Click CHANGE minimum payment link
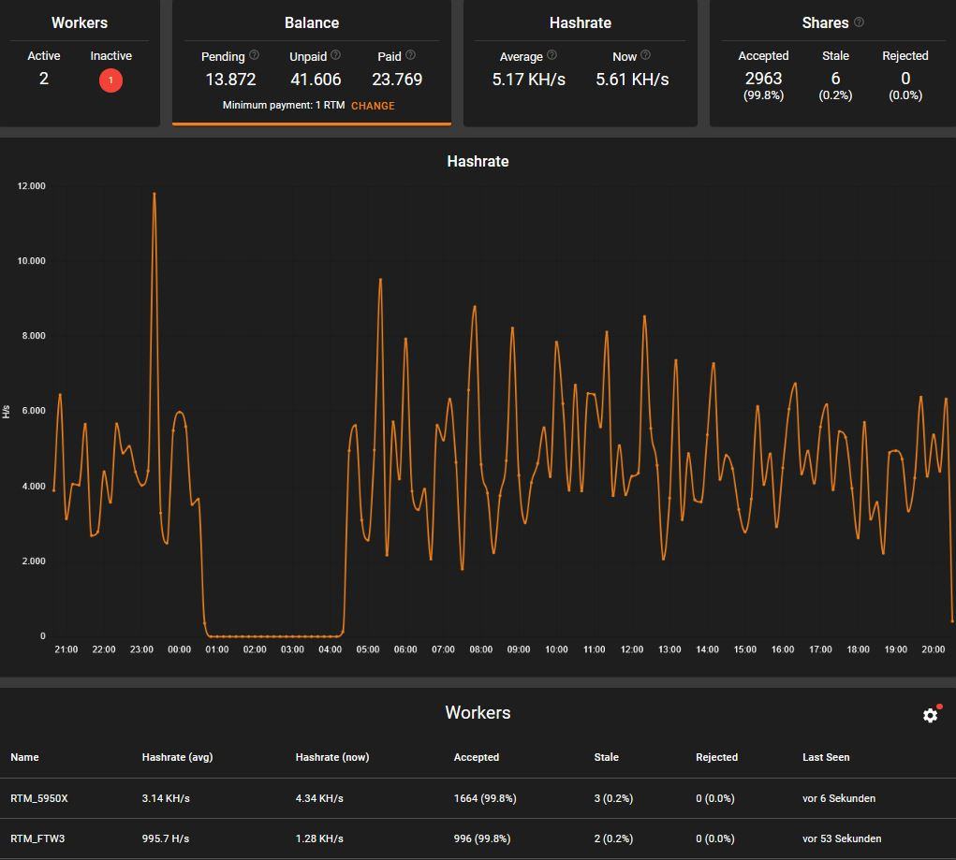Viewport: 956px width, 860px height. click(373, 106)
